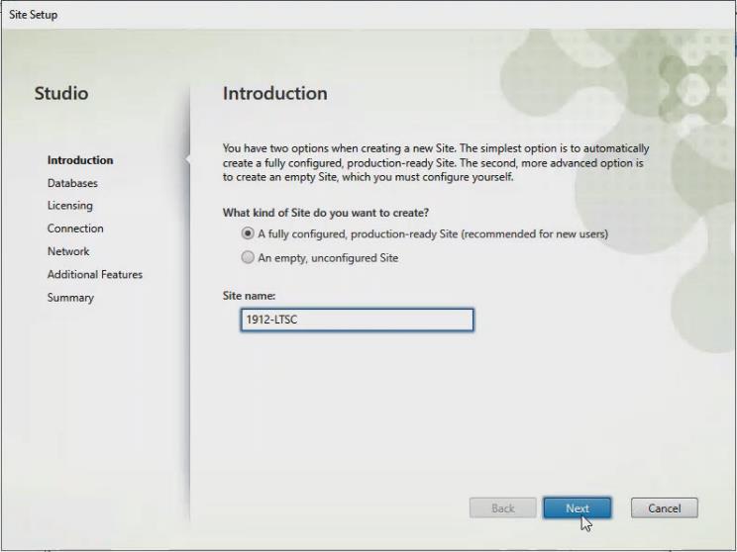Click the Introduction page heading
Screen dimensions: 737x552
[x=275, y=93]
